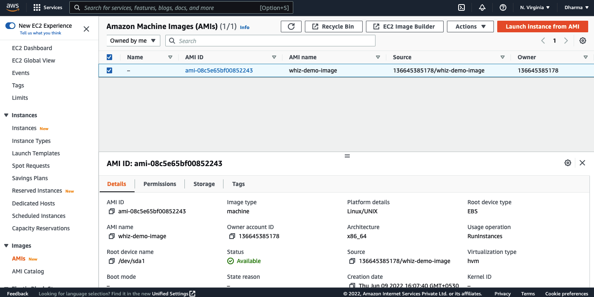
Task: Copy the creation date value
Action: pyautogui.click(x=352, y=286)
